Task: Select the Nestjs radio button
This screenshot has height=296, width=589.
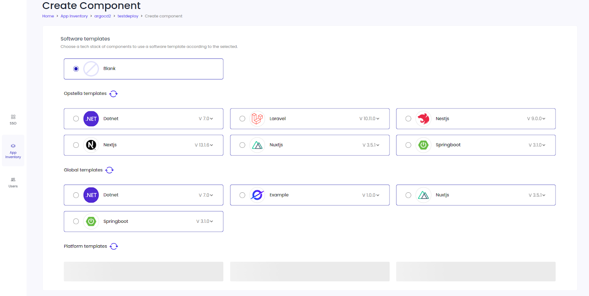Action: tap(408, 119)
